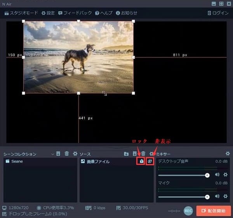Image resolution: width=233 pixels, height=218 pixels.
Task: Open デスクトップ音声 audio settings gear
Action: [225, 175]
